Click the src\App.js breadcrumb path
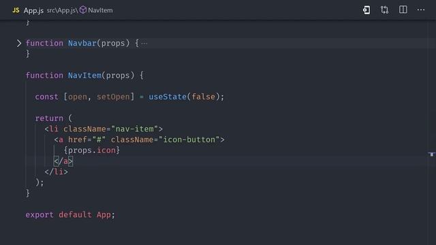This screenshot has height=245, width=436. (x=62, y=10)
